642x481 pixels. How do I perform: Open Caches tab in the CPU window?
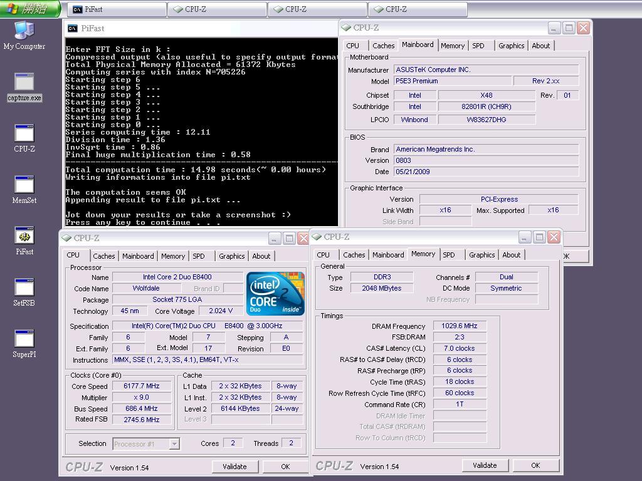point(104,256)
